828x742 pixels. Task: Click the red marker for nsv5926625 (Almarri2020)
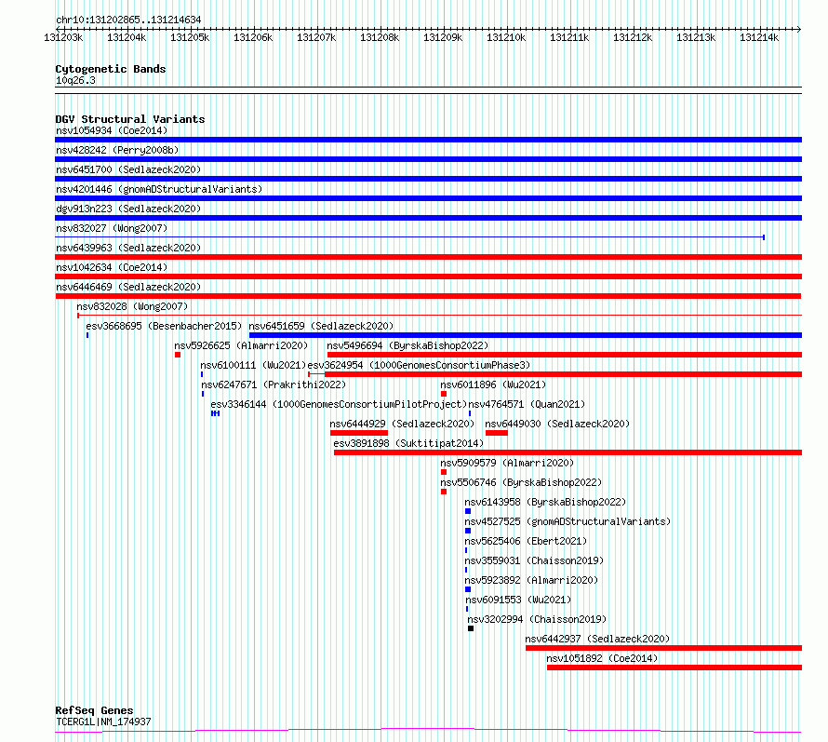(x=178, y=355)
